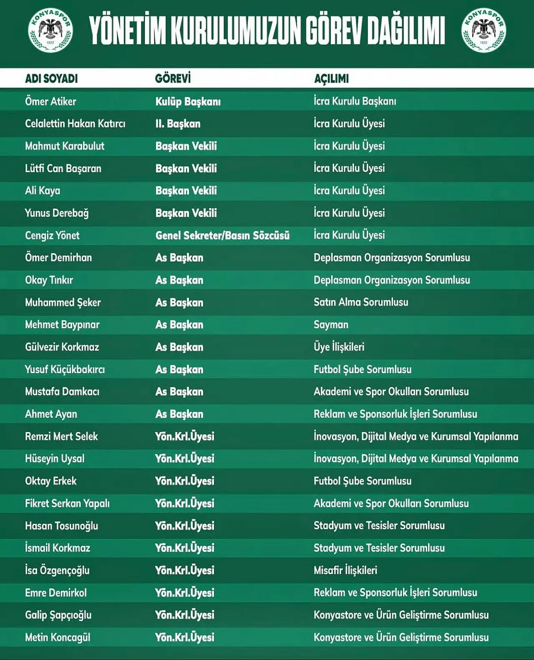Click the ADI SOYADI column header
The height and width of the screenshot is (660, 534).
tap(51, 78)
